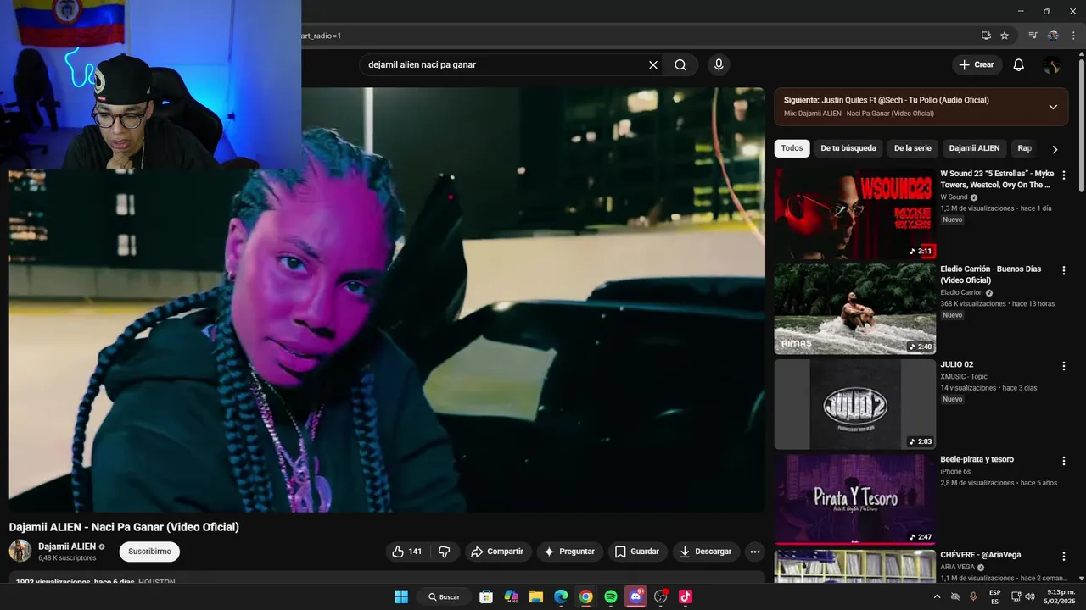The image size is (1086, 610).
Task: Open the Beele-pirata y tesoro title
Action: (x=977, y=459)
